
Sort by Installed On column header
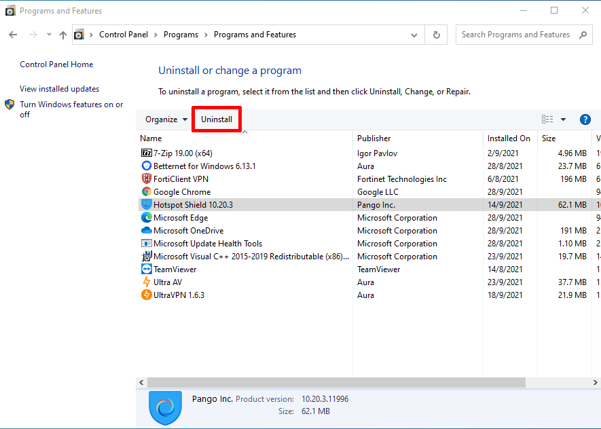510,138
